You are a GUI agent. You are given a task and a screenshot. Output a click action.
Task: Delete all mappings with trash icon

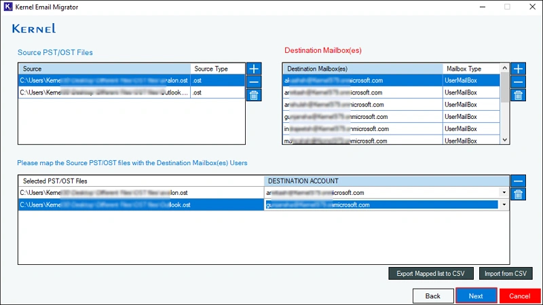coord(518,194)
